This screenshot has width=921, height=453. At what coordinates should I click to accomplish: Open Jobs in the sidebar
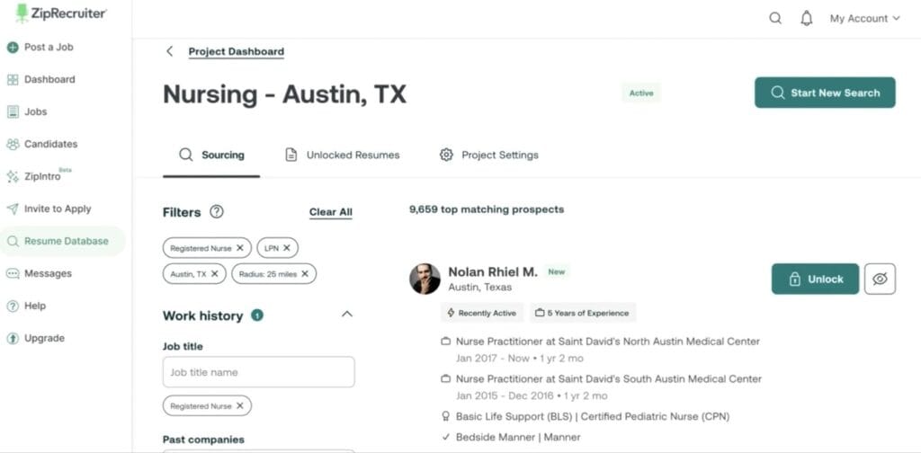pos(27,111)
